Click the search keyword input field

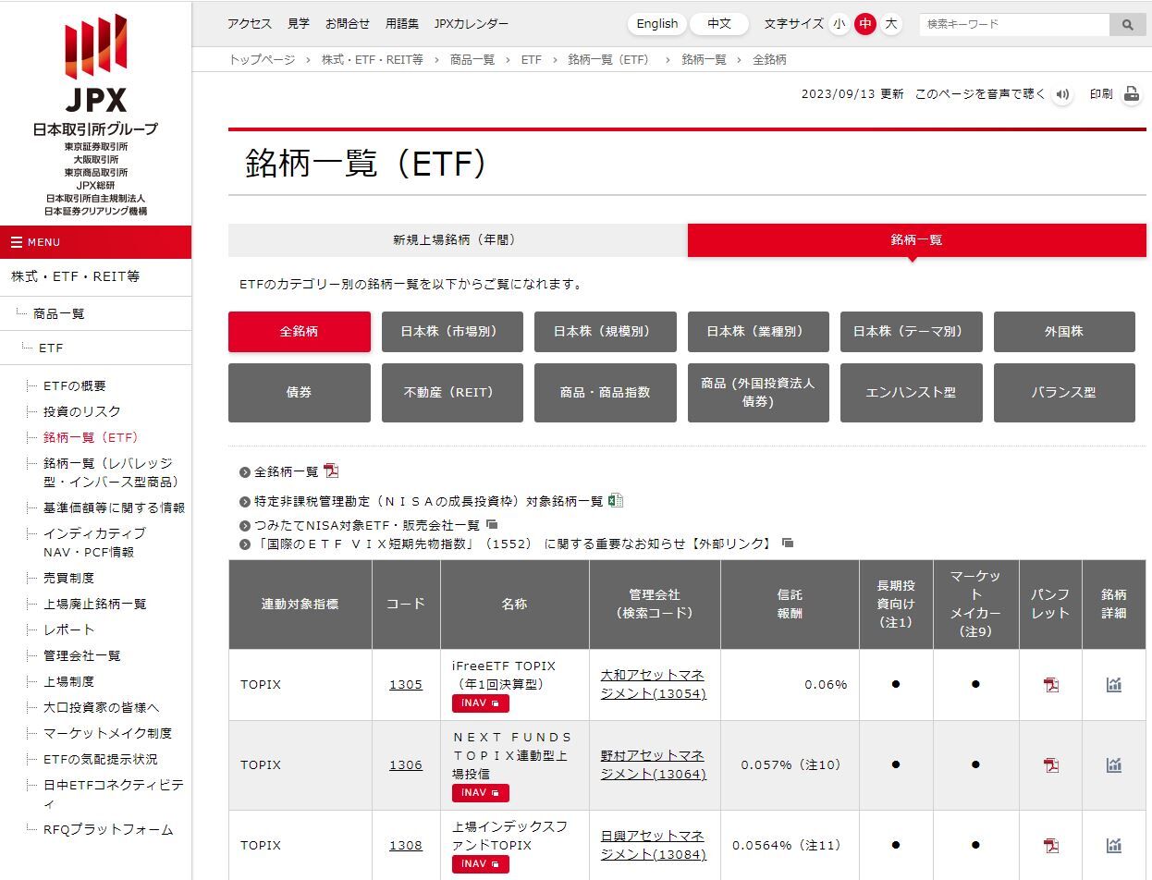click(1014, 25)
